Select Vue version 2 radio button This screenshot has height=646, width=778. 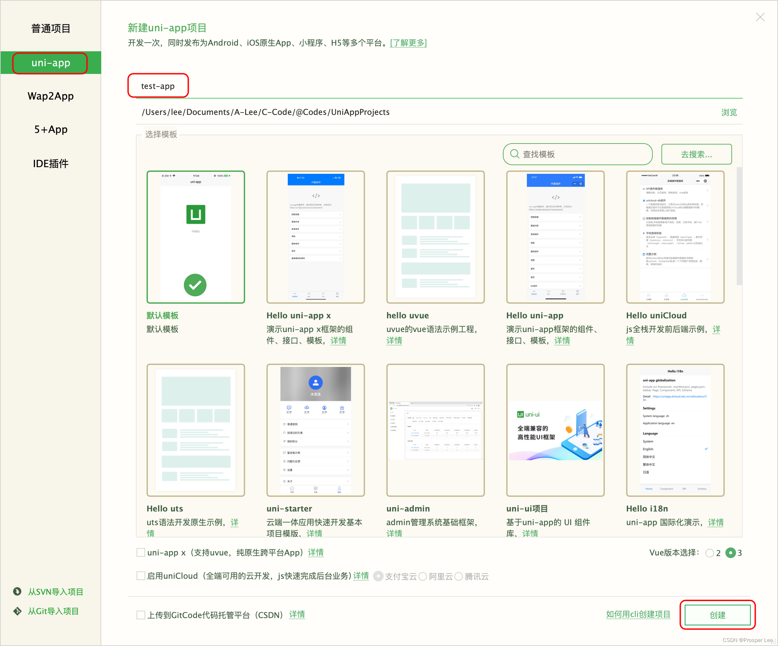tap(709, 553)
